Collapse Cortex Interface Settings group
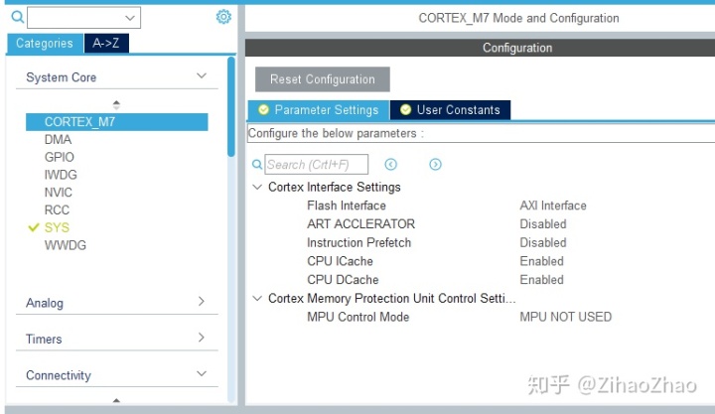 pyautogui.click(x=257, y=187)
